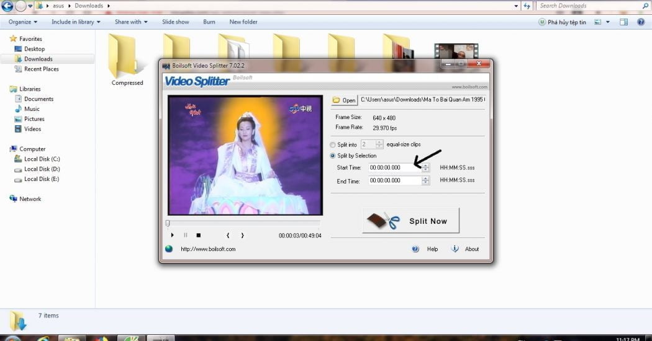
Task: Click Burn in the Explorer toolbar
Action: (209, 22)
